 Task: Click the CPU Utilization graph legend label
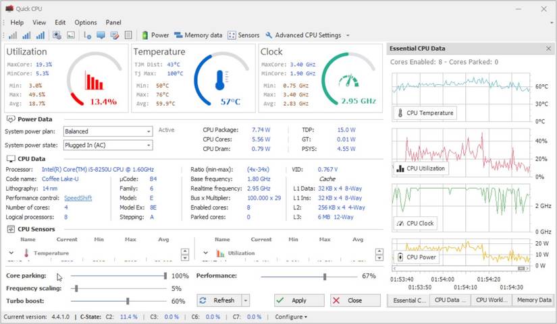421,168
